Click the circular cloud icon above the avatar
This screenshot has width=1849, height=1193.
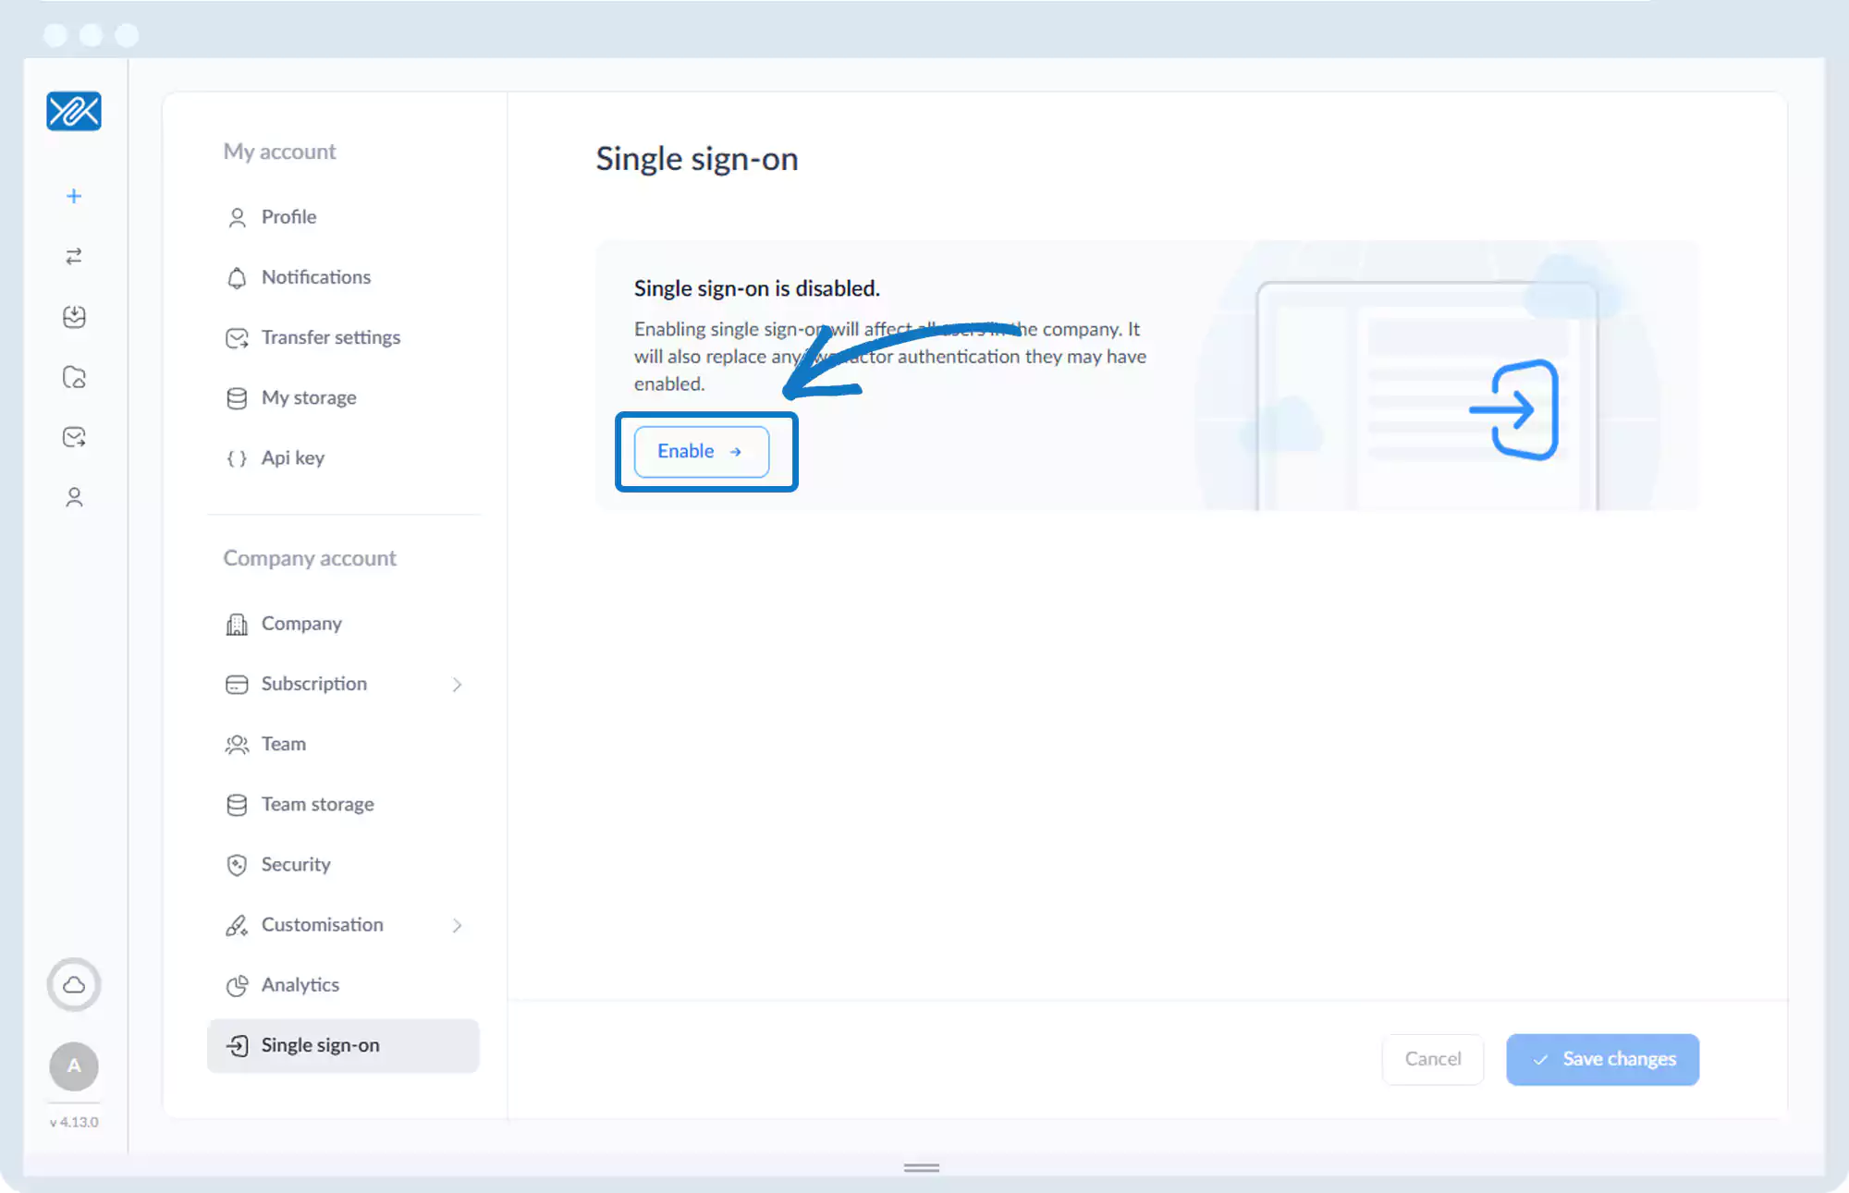[x=74, y=984]
